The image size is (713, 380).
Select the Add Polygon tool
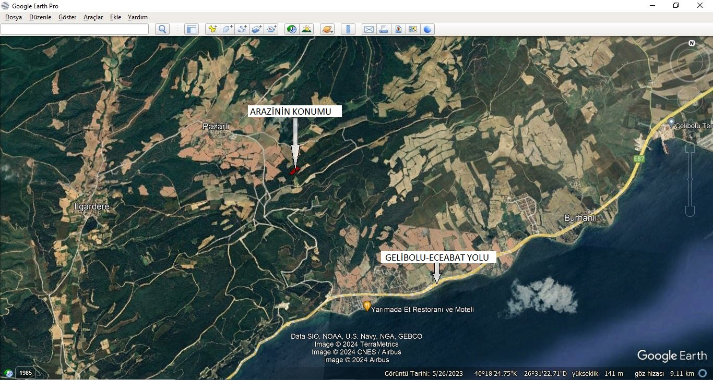[227, 29]
